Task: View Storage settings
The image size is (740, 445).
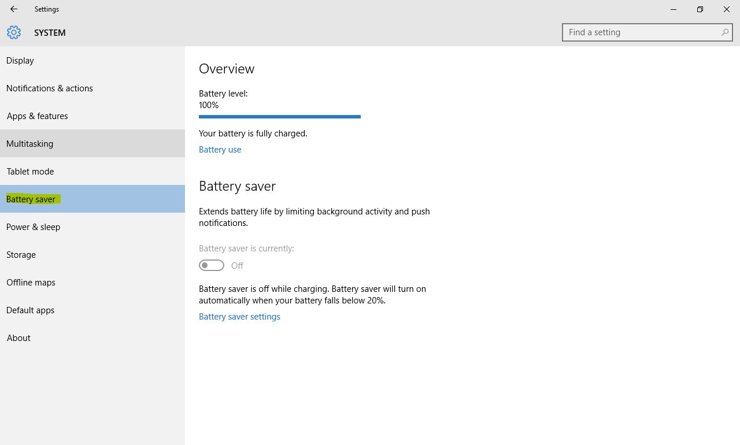Action: [x=21, y=254]
